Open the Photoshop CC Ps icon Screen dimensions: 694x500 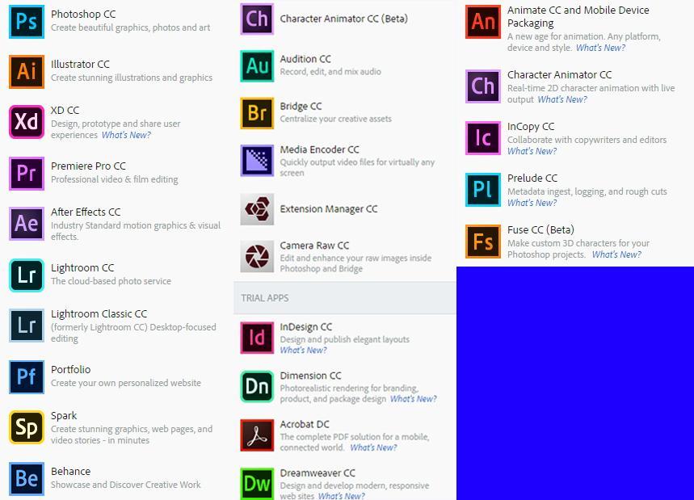click(x=27, y=21)
